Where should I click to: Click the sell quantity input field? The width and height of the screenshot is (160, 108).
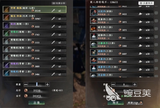point(37,84)
